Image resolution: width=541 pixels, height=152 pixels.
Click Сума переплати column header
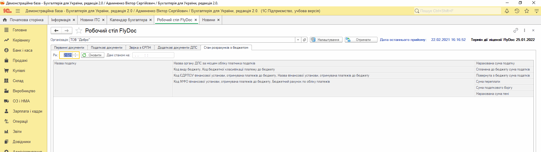point(504,82)
